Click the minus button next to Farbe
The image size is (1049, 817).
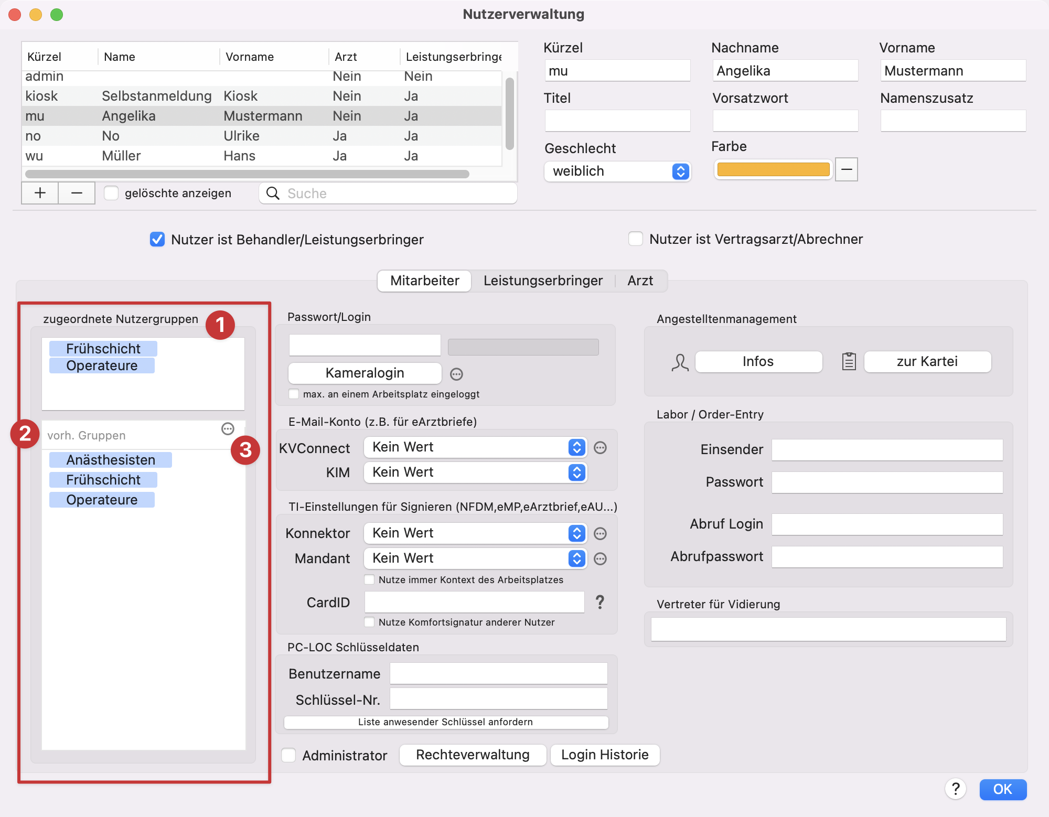[x=847, y=169]
